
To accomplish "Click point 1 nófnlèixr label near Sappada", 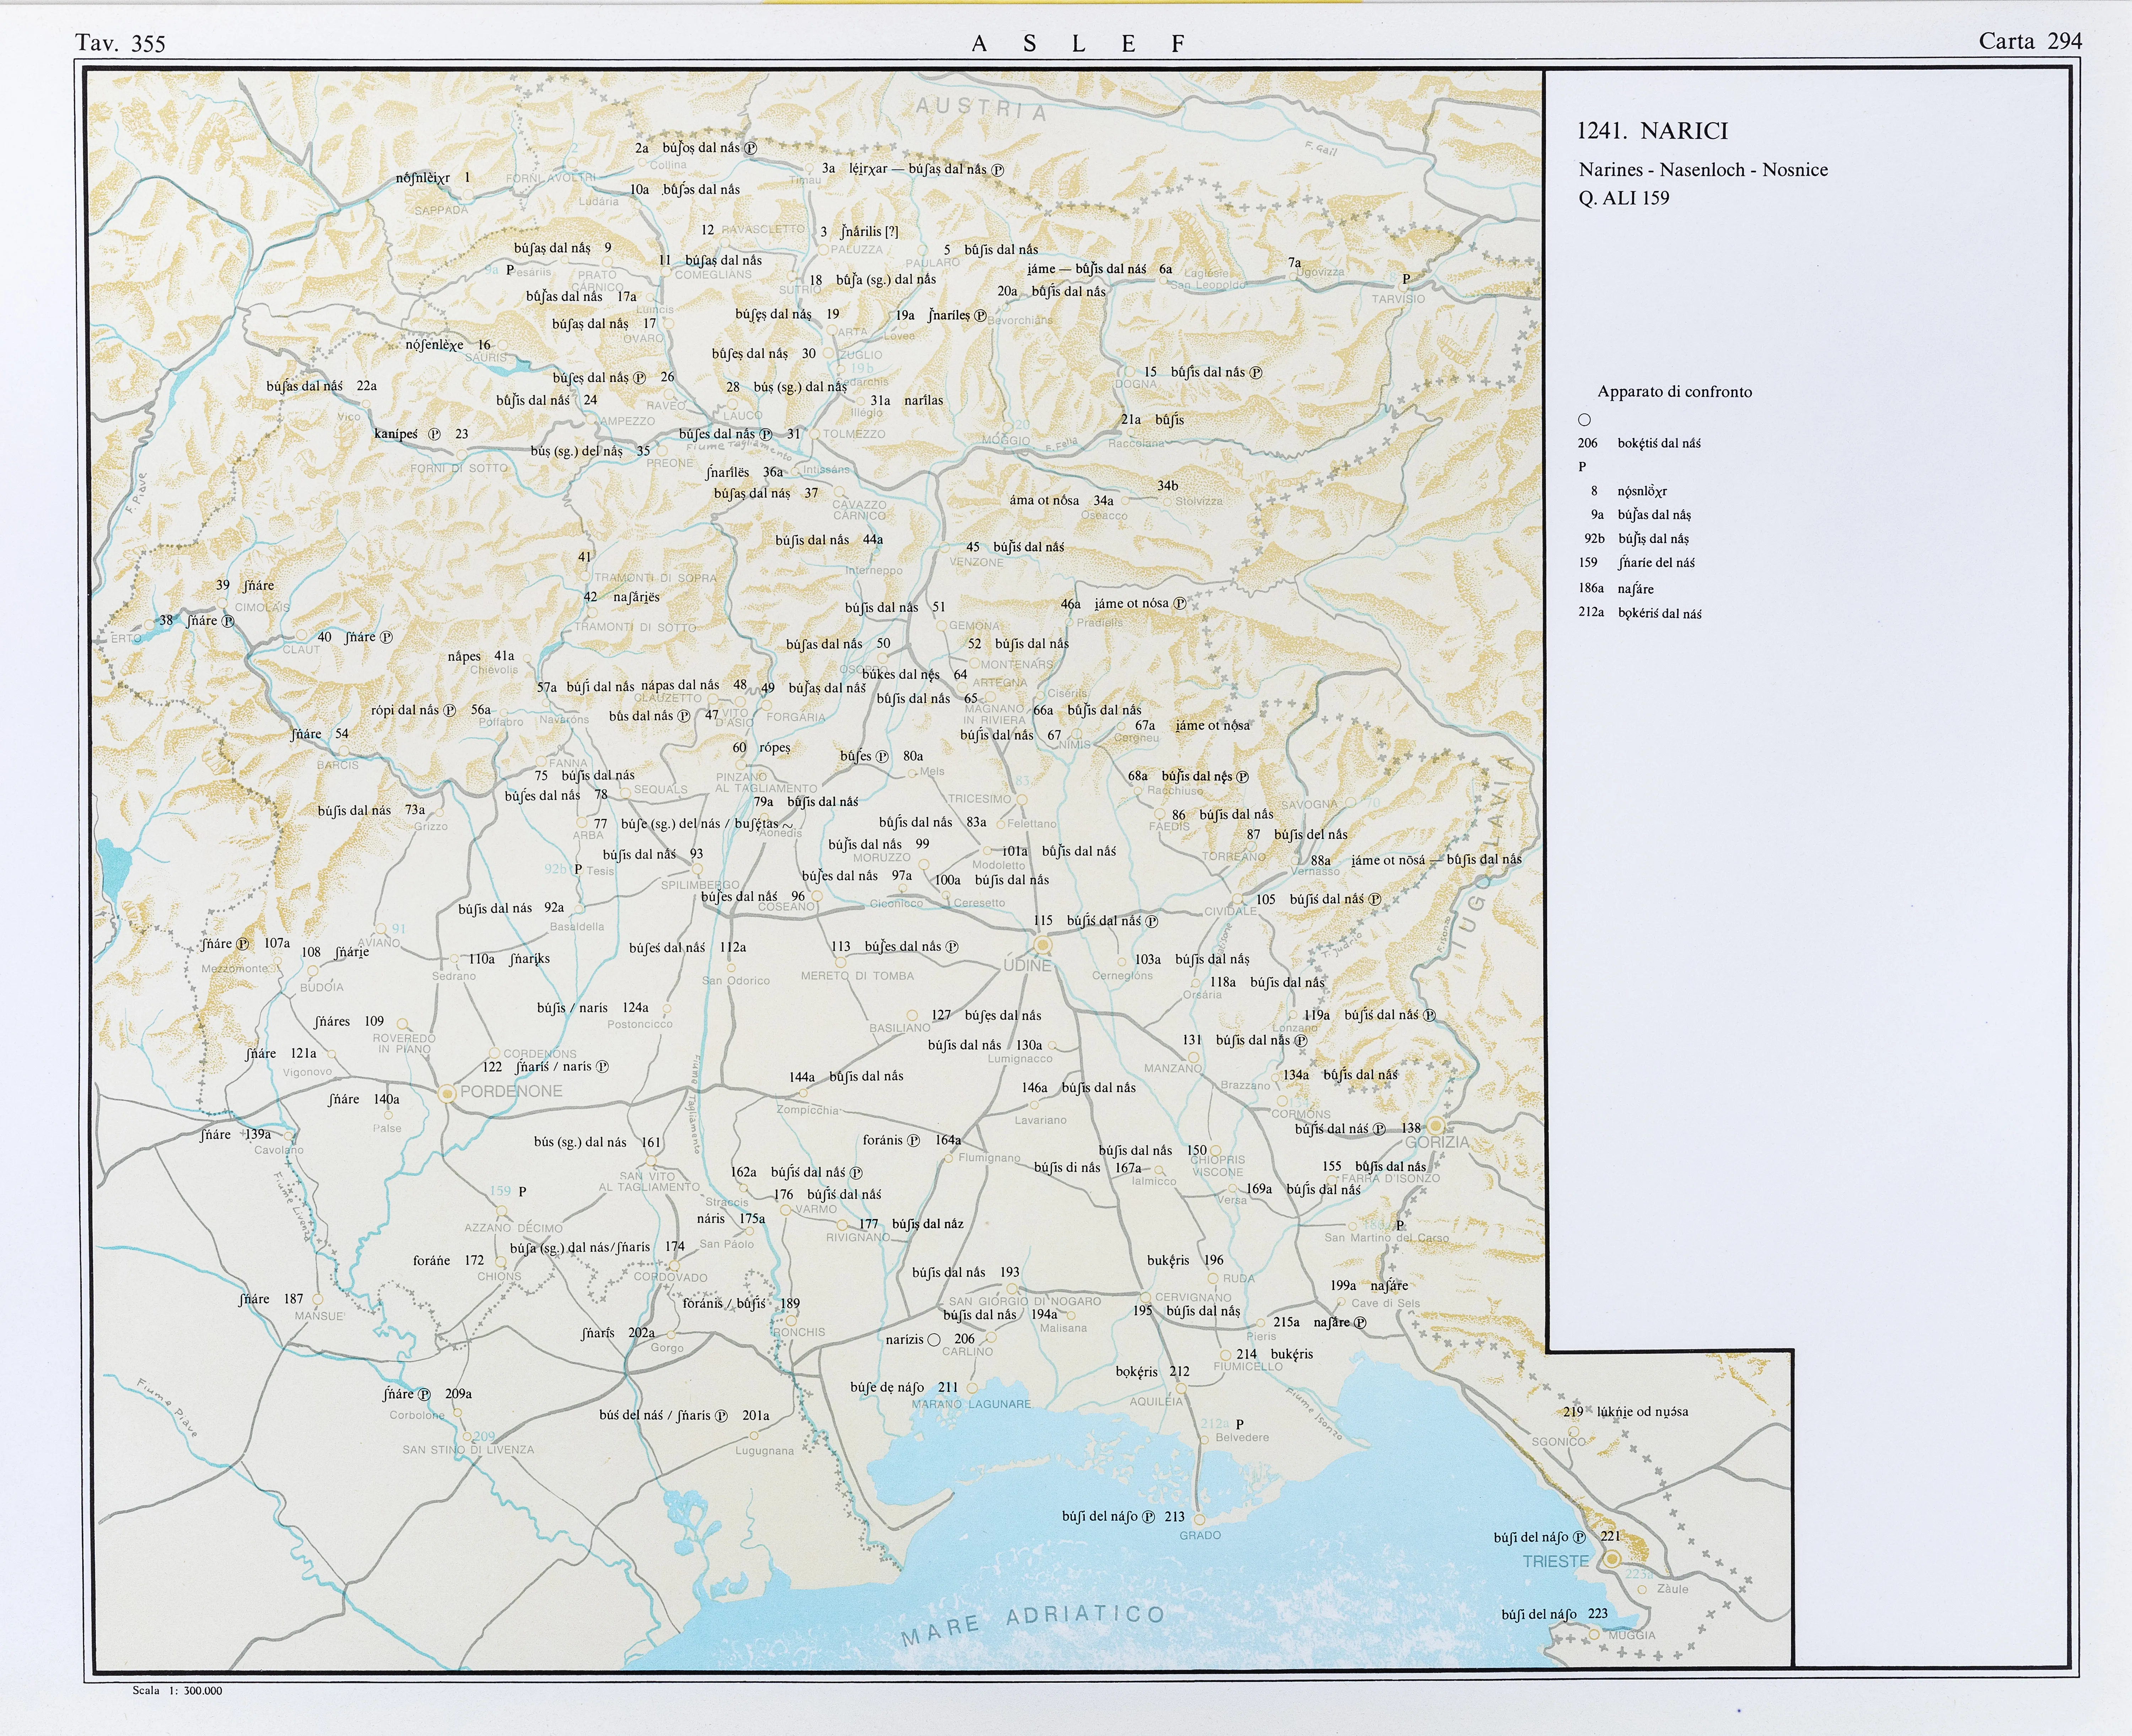I will 423,179.
